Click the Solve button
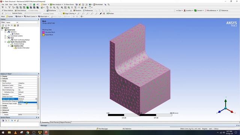Image resolution: width=240 pixels, height=135 pixels. coord(44,4)
